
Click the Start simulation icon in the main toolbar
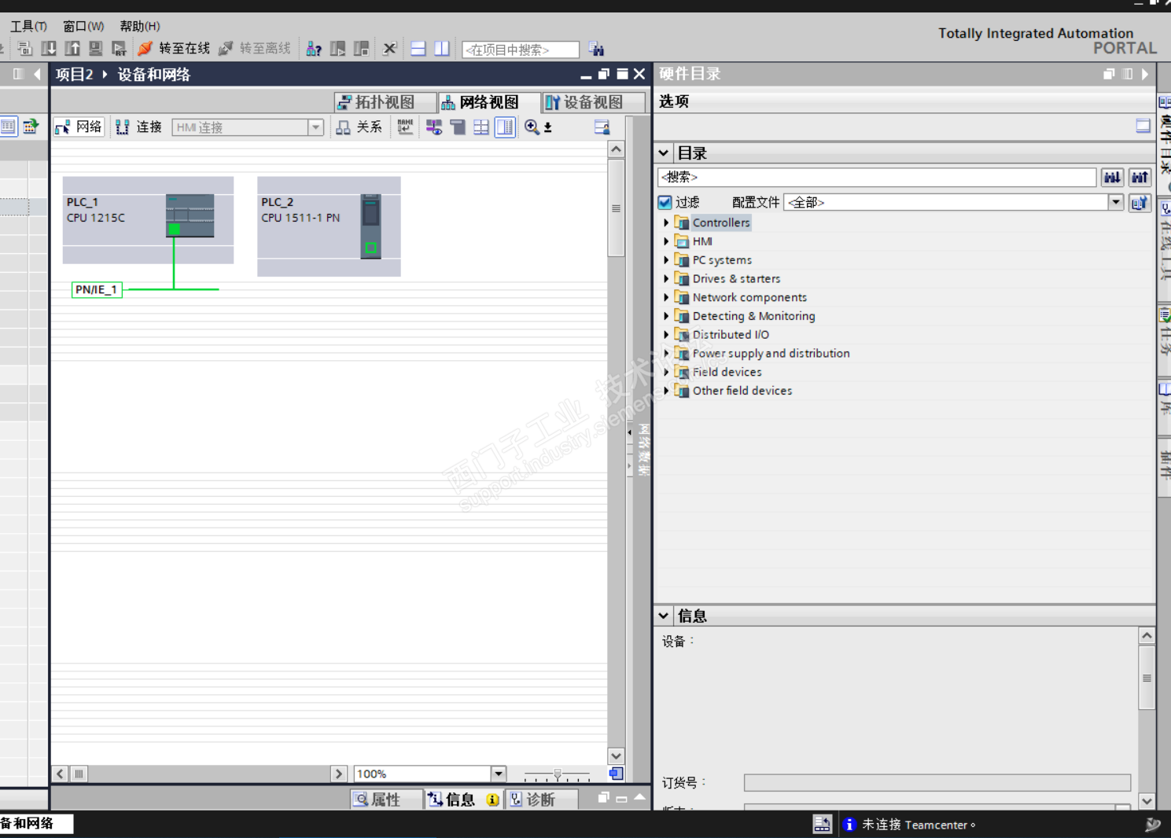(96, 49)
